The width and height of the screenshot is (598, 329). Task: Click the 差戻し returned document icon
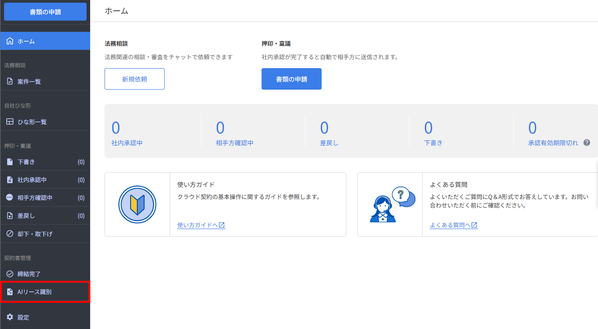click(10, 216)
